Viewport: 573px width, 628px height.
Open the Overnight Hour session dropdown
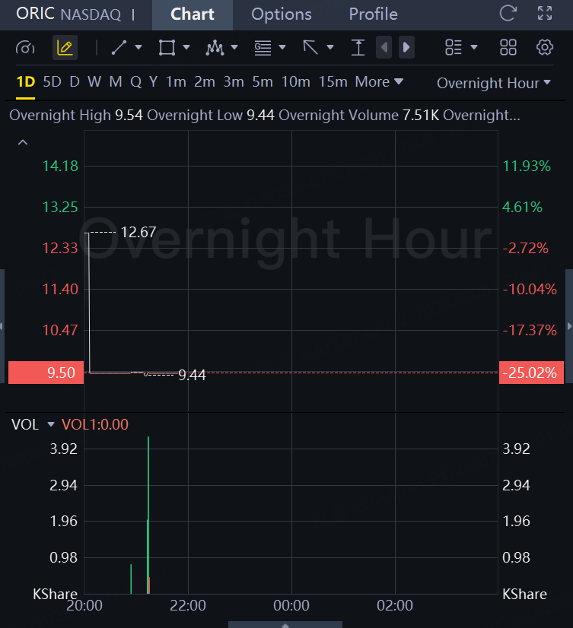tap(493, 83)
